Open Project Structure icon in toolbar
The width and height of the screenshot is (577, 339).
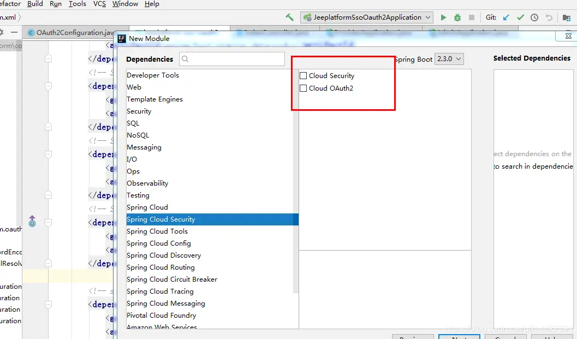pos(566,17)
